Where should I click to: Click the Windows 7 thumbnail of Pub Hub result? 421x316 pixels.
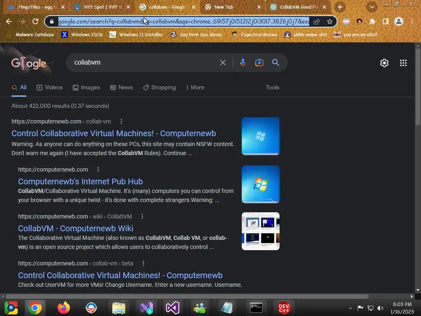click(260, 184)
